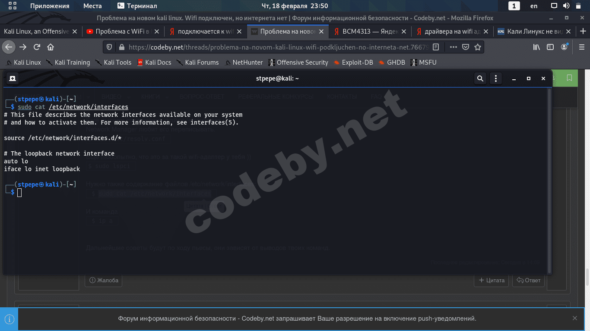Save page to Pocket icon
This screenshot has width=590, height=331.
[466, 47]
